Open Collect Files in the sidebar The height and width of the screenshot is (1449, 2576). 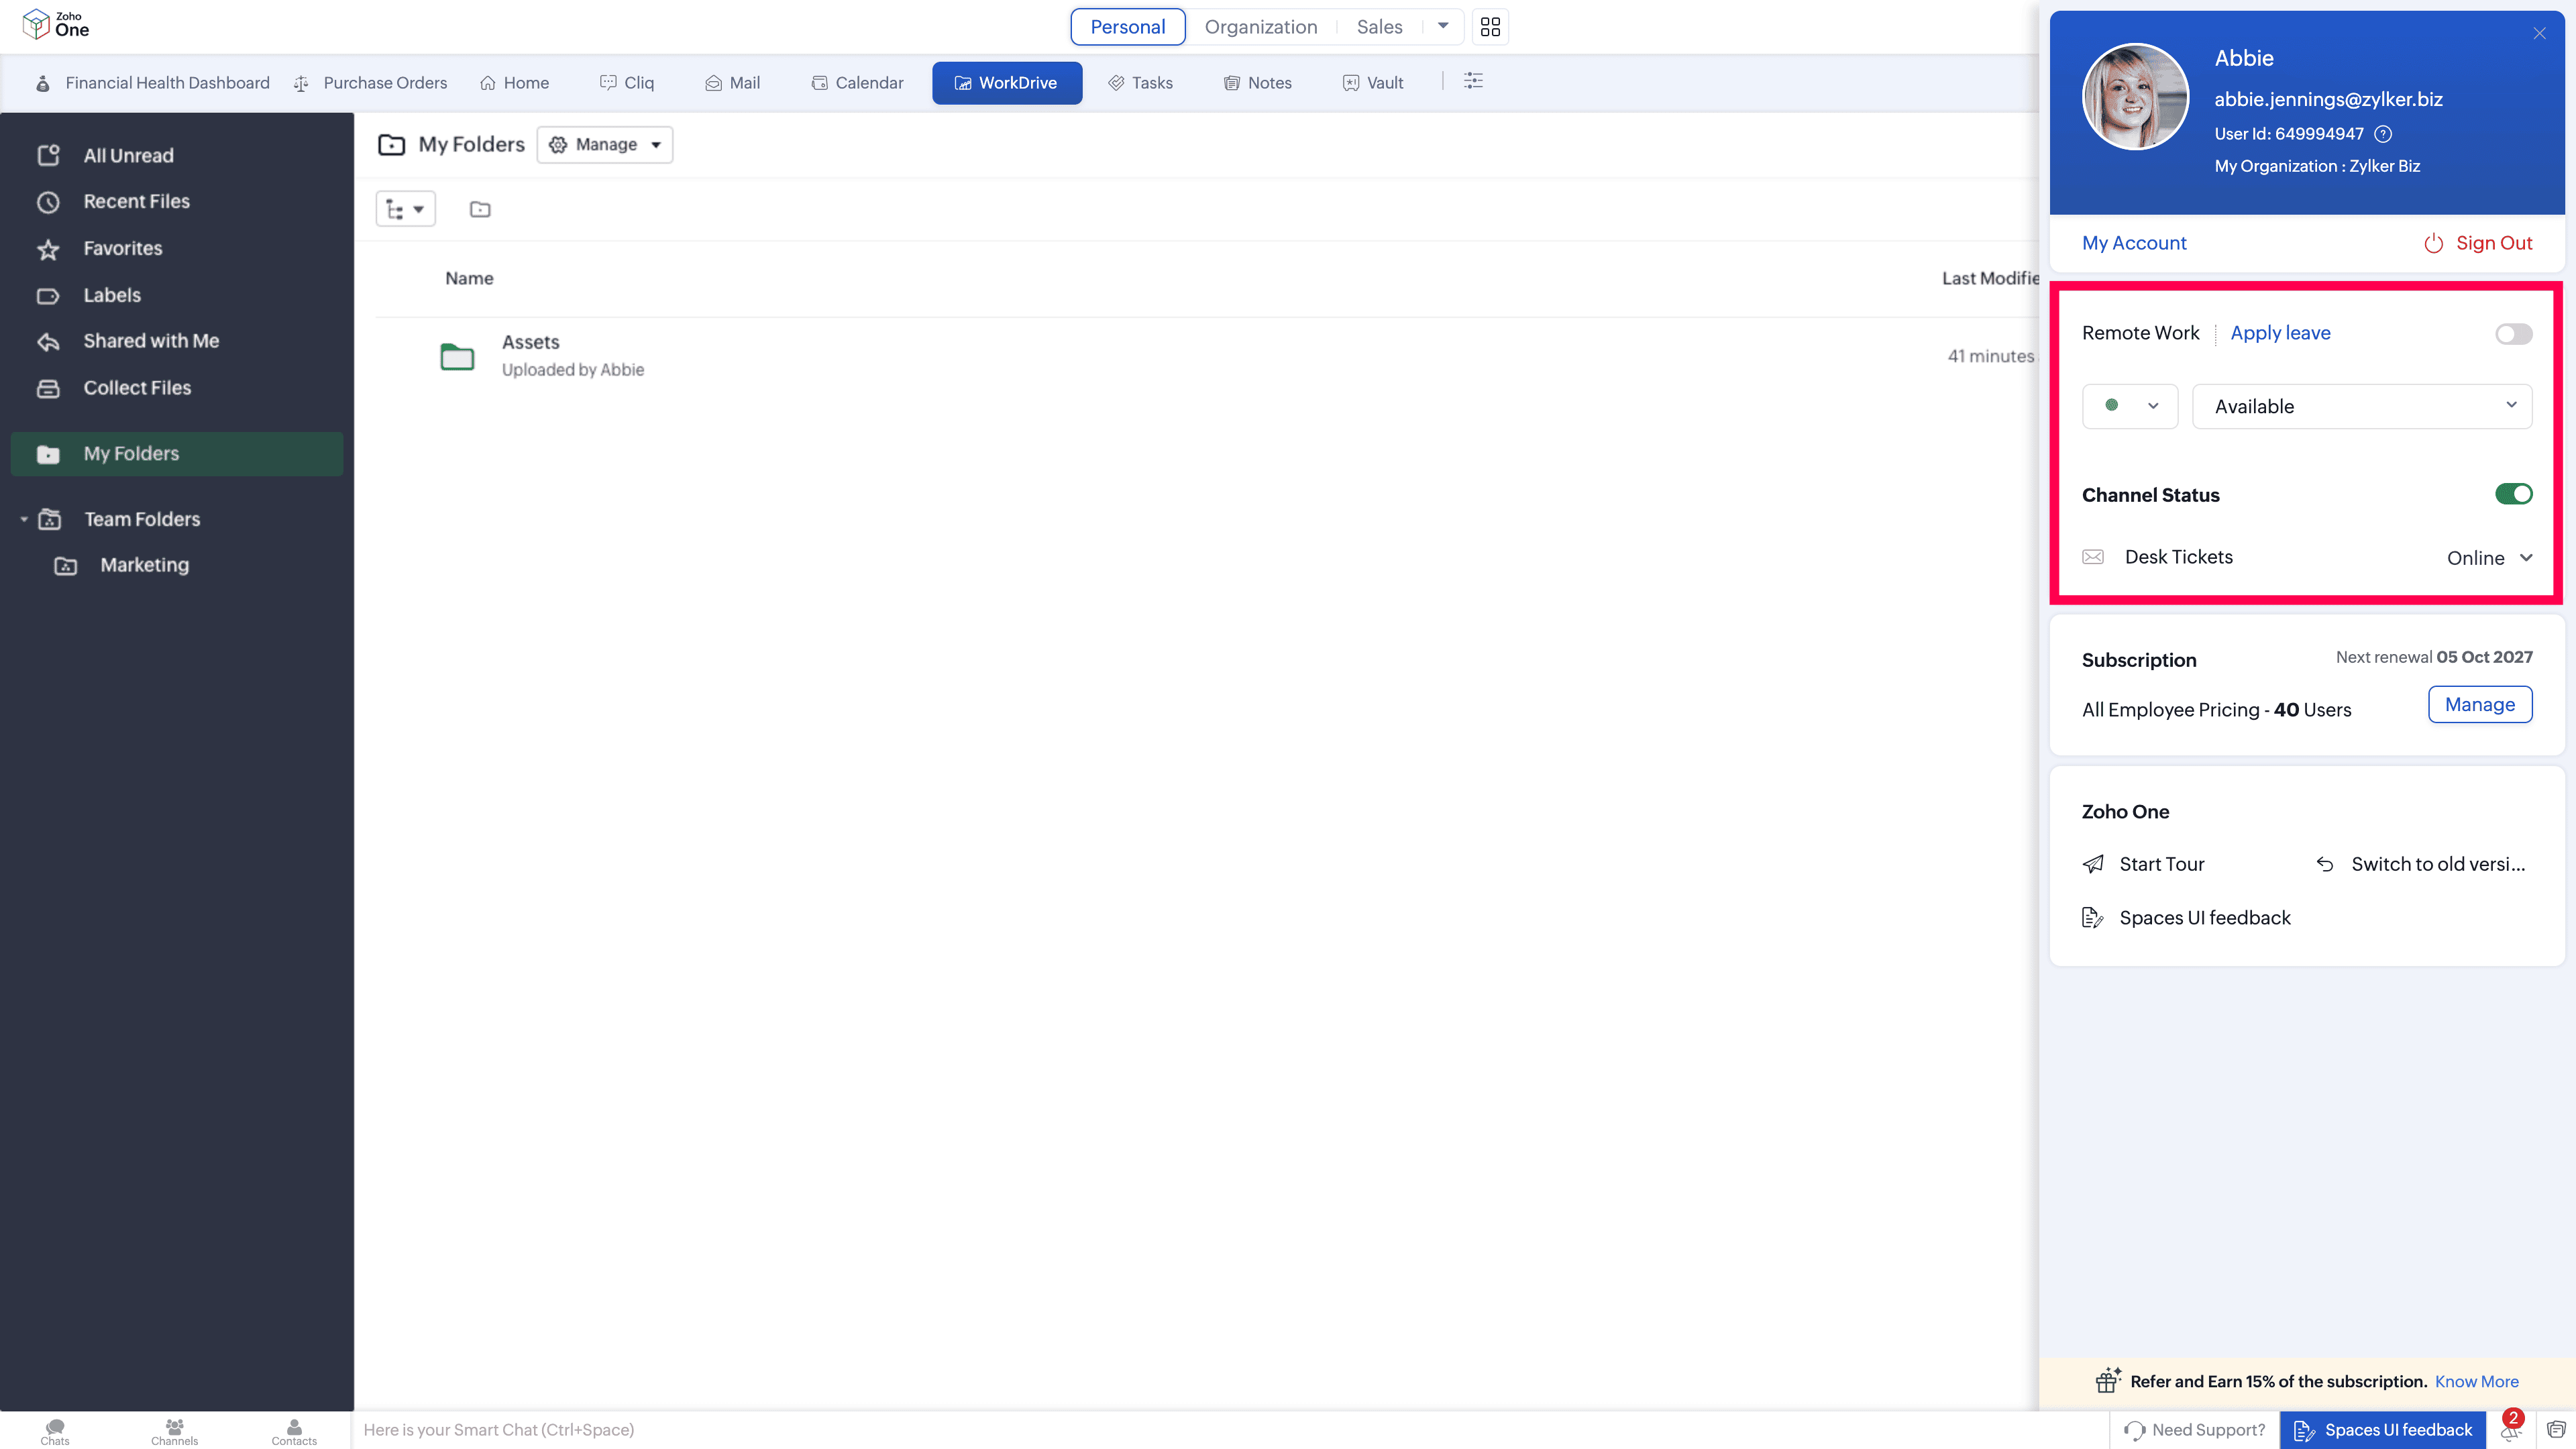tap(137, 388)
